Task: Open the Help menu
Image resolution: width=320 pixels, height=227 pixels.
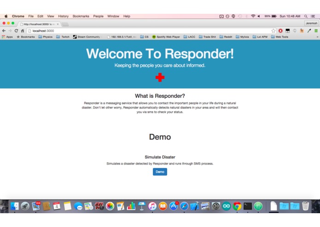Action: pos(127,16)
